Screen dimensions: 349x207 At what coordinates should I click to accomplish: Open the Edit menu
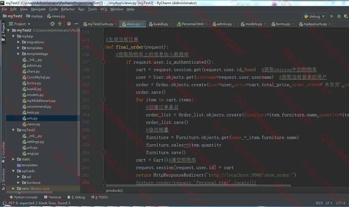tap(13, 9)
